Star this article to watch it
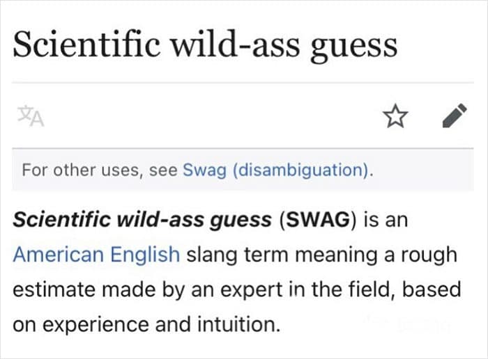This screenshot has height=359, width=488. click(395, 117)
